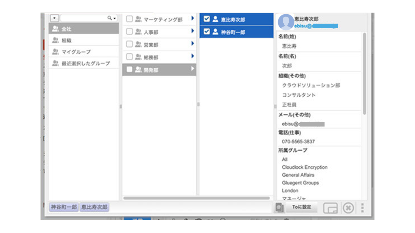Click the circled X icon at bottom right
The height and width of the screenshot is (233, 415).
348,208
